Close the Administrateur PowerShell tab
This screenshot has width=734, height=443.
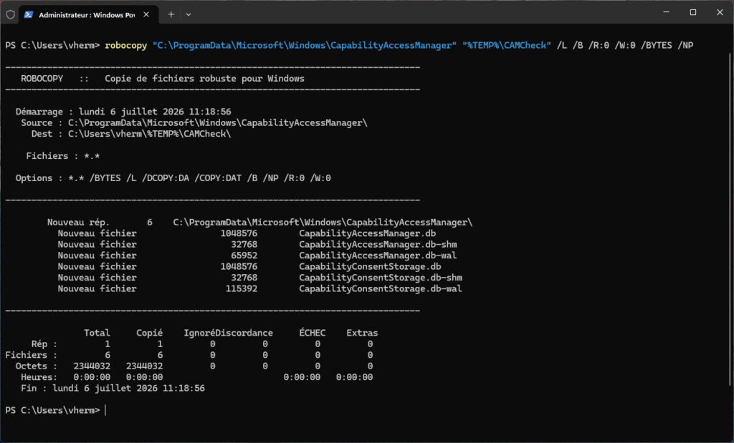[x=146, y=14]
